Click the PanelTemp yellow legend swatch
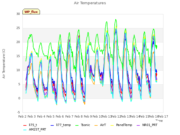This screenshot has width=180, height=135. (x=112, y=125)
